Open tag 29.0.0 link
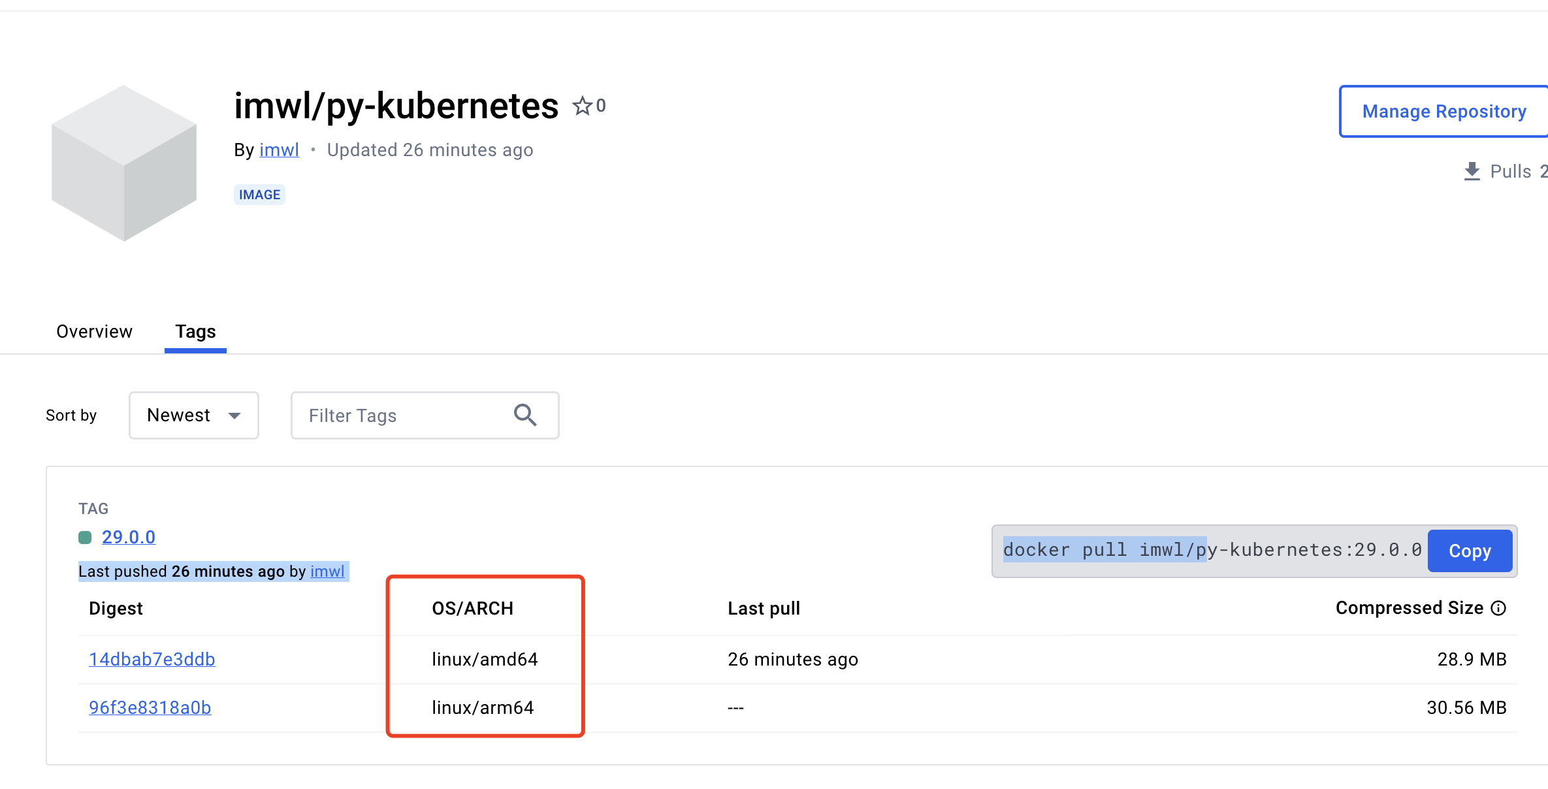 (129, 537)
